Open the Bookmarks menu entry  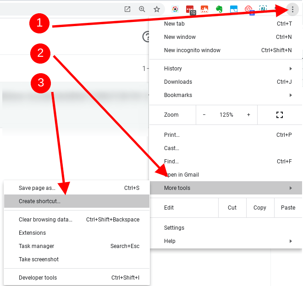[x=226, y=95]
